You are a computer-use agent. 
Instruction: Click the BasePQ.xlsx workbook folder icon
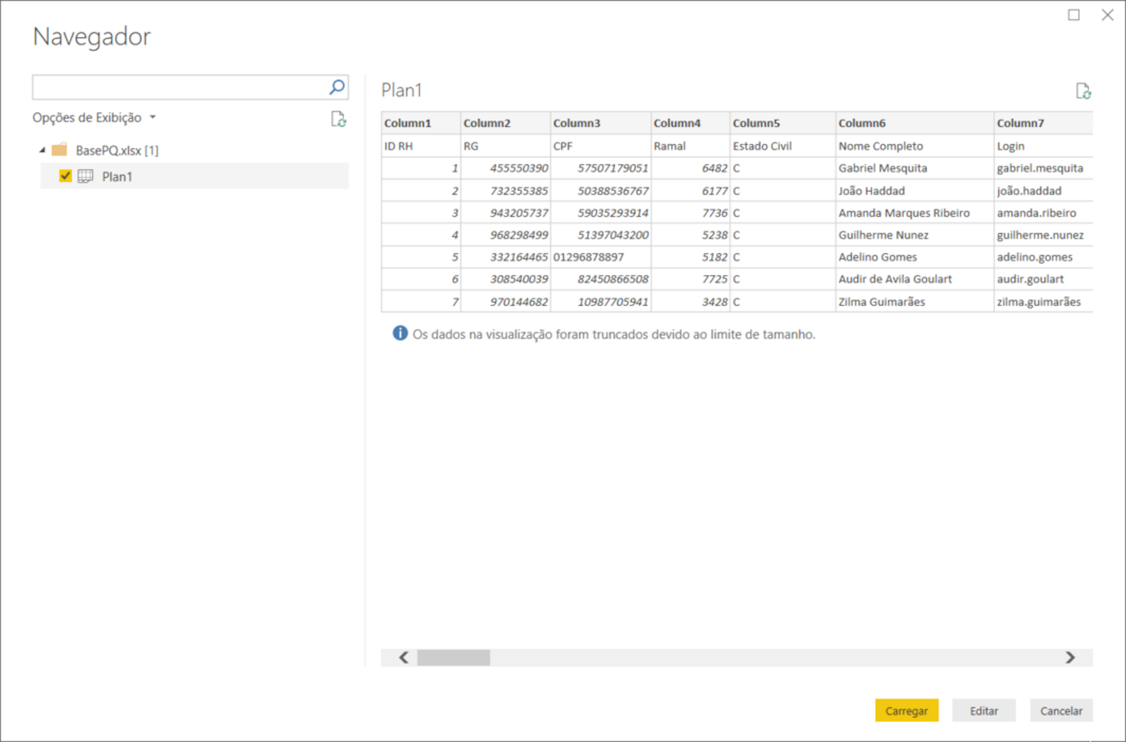point(60,150)
